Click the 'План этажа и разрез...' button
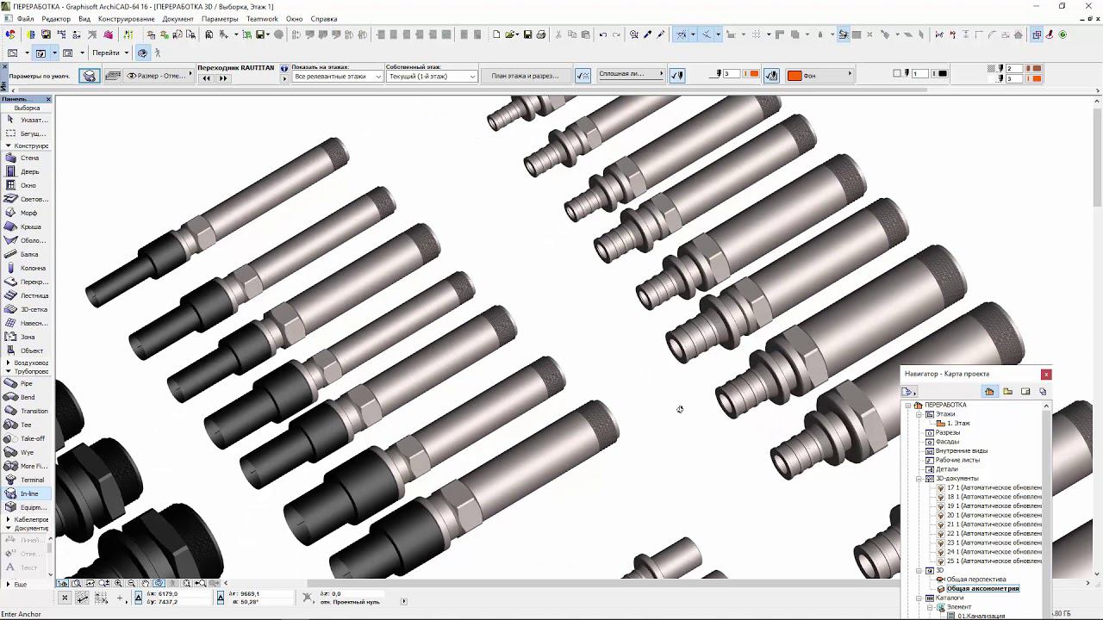 [526, 76]
